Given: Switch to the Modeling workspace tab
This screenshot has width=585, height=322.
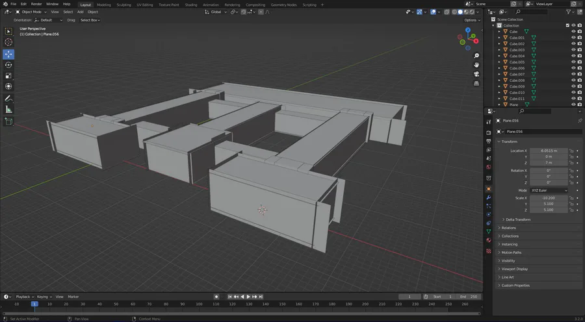Looking at the screenshot, I should coord(104,5).
